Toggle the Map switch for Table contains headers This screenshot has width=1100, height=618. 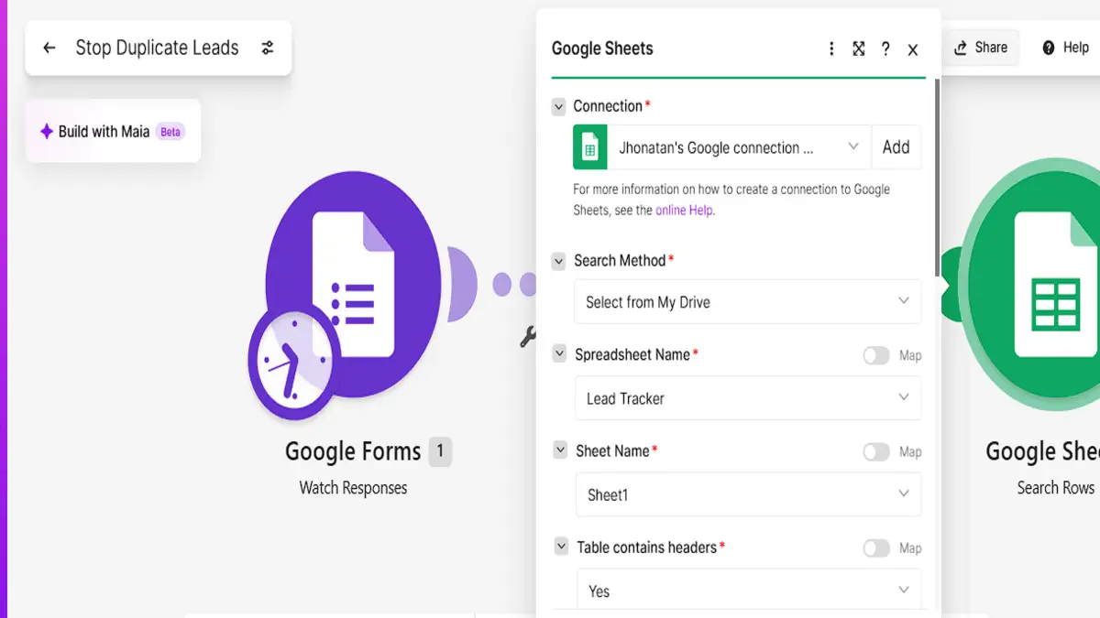click(x=876, y=548)
